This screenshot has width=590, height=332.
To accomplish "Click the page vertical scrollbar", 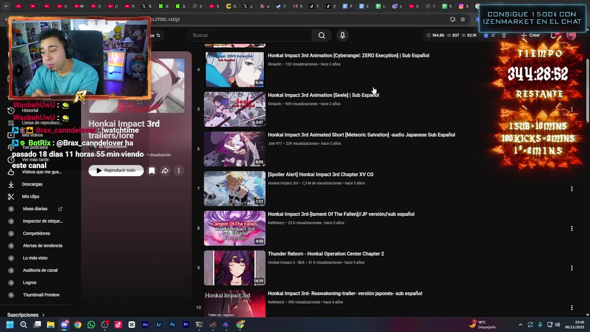I will coord(587,90).
